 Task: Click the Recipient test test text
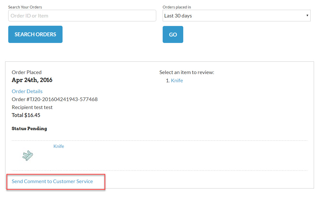tap(32, 107)
